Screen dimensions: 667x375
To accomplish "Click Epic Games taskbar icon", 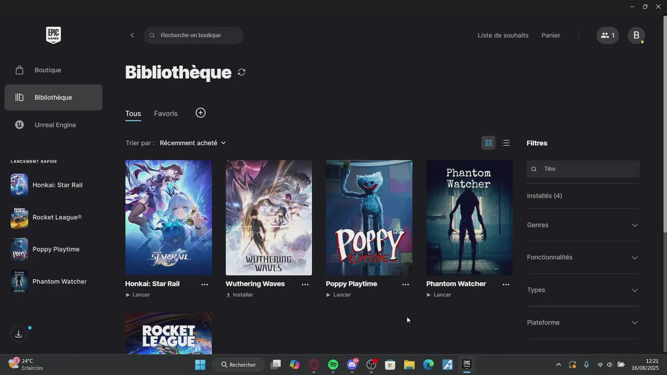I will click(x=466, y=365).
